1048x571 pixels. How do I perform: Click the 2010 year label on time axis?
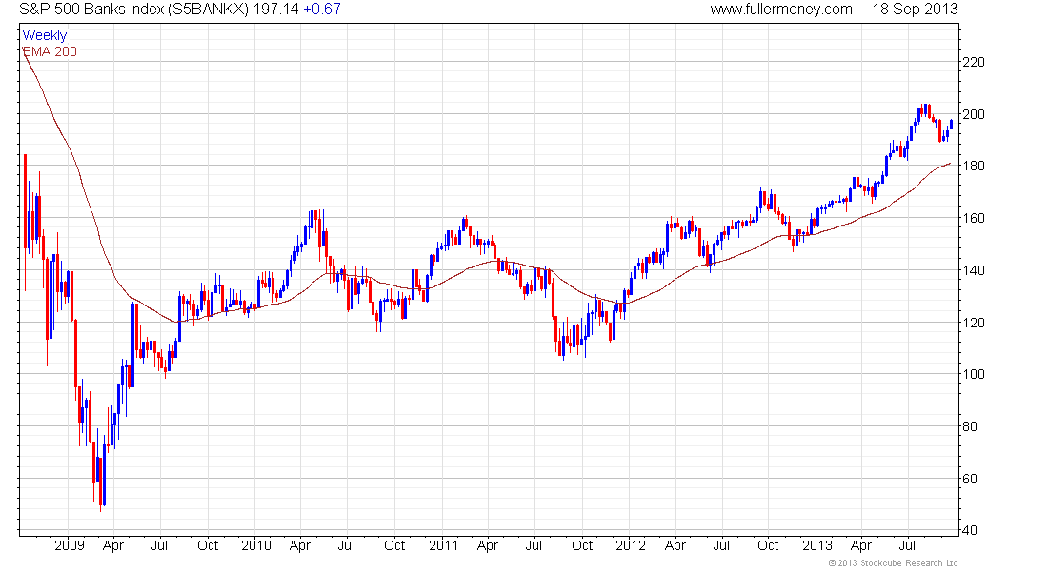[x=256, y=545]
